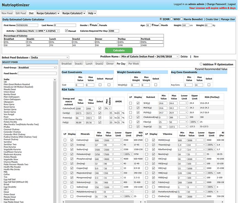Tick the Select checkbox for Cost
The height and width of the screenshot is (203, 240).
point(100,85)
